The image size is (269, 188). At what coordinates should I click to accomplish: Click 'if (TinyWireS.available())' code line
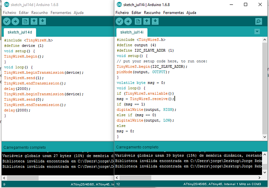145,93
